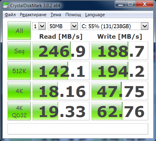The image size is (156, 141).
Task: Click the Seq read result 246.9
Action: pyautogui.click(x=61, y=51)
